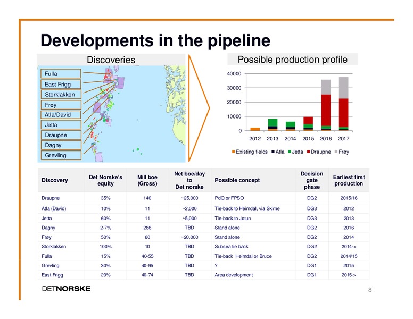Click the Area development cell
Image resolution: width=413 pixels, height=319 pixels.
click(234, 275)
